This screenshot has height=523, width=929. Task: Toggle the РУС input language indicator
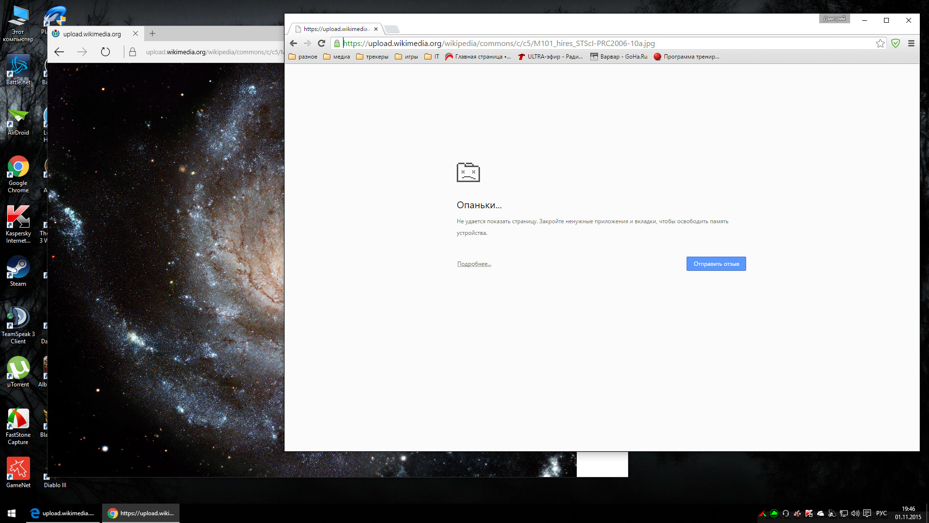(881, 513)
